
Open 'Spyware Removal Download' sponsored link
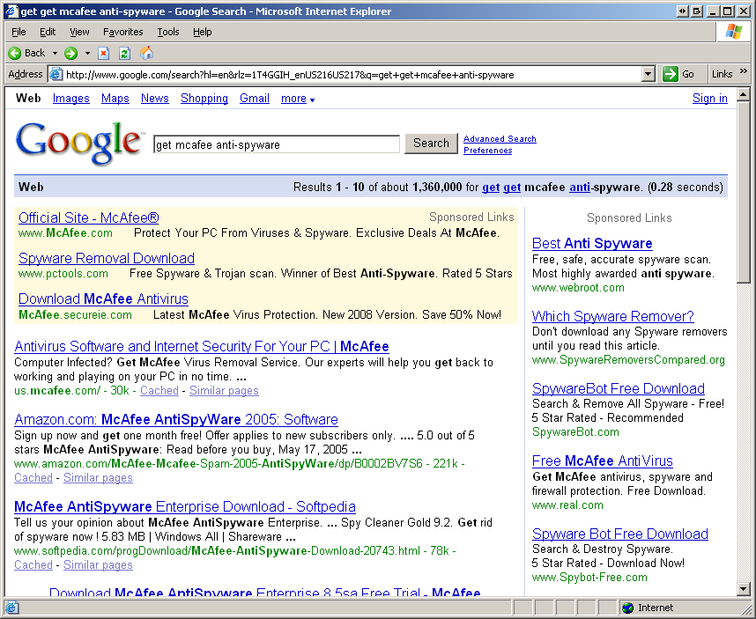pos(107,258)
